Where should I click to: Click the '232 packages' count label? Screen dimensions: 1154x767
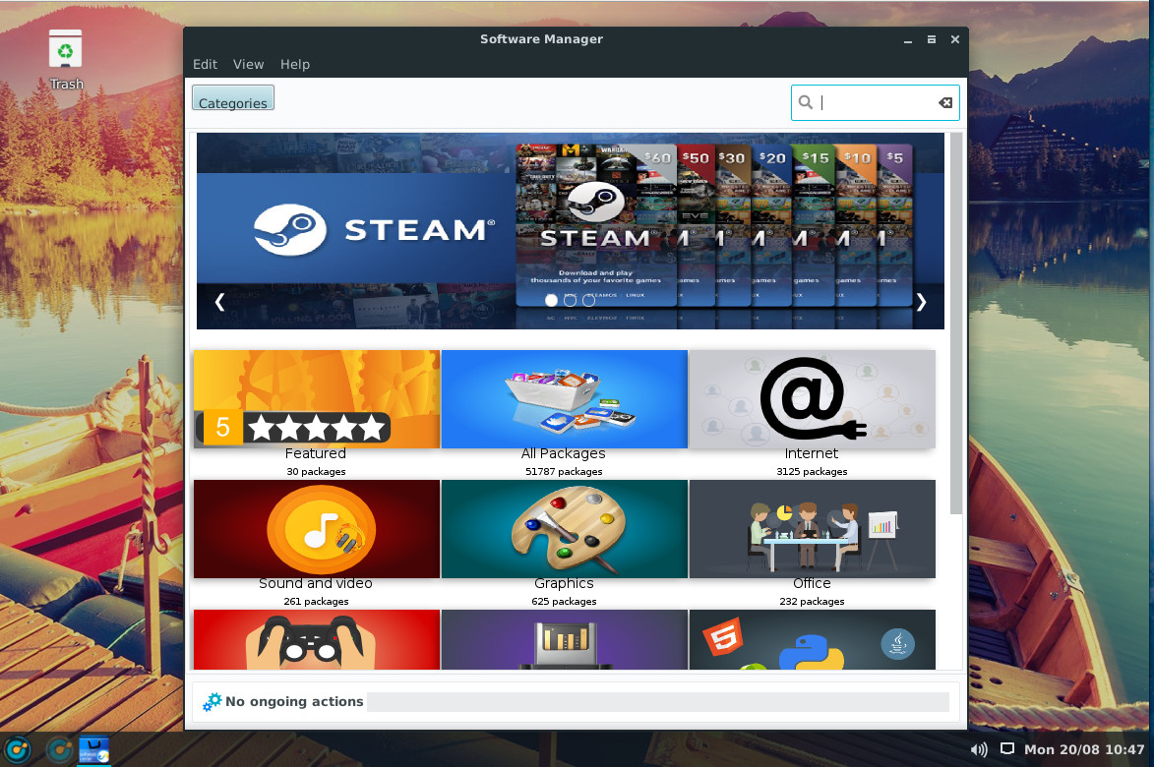[x=812, y=601]
